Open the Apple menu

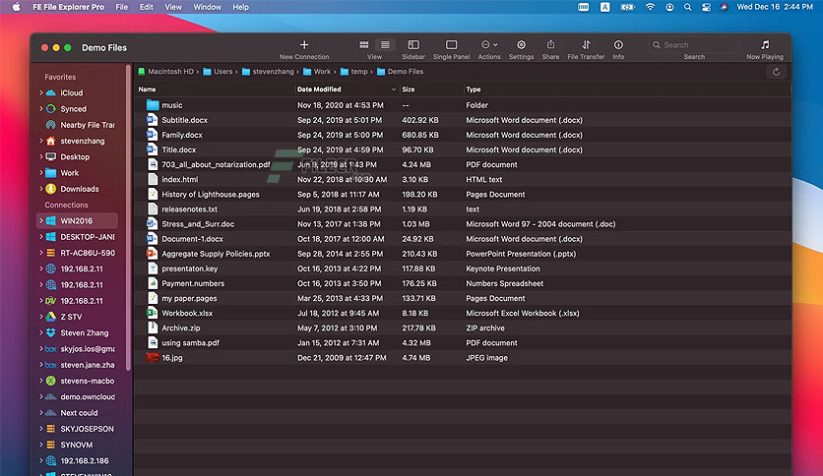pos(17,7)
